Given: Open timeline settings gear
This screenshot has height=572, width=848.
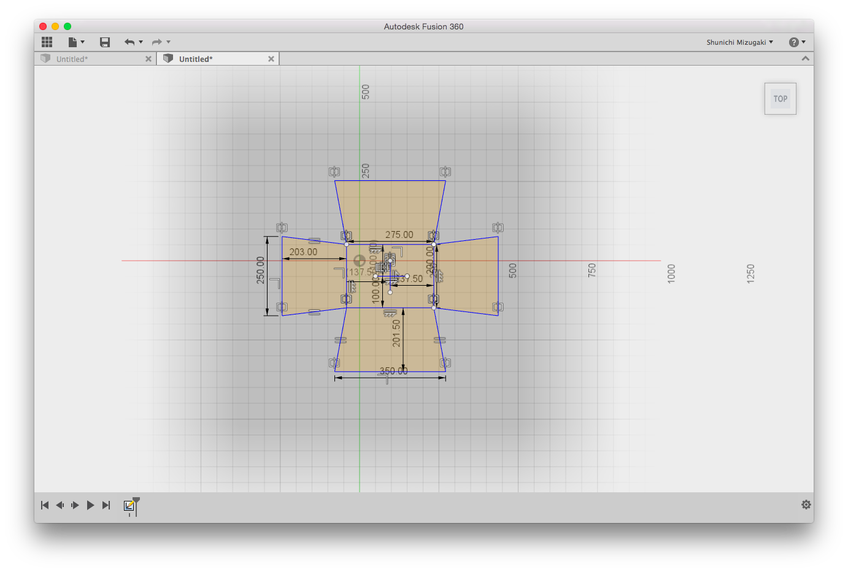Looking at the screenshot, I should (x=806, y=505).
